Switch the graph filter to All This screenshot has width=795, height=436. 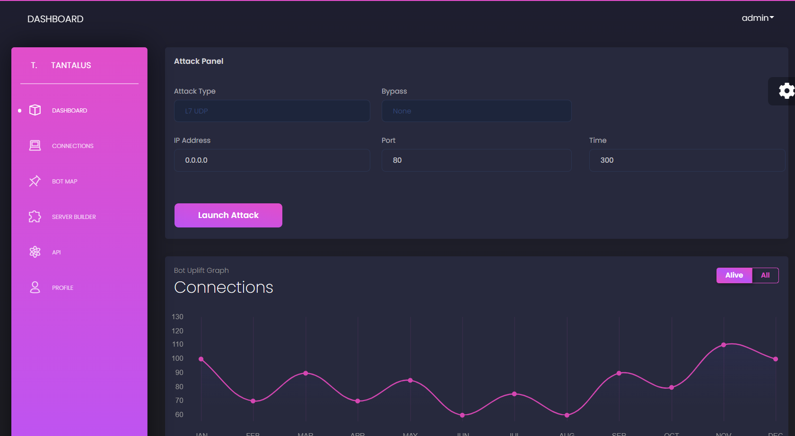(766, 275)
